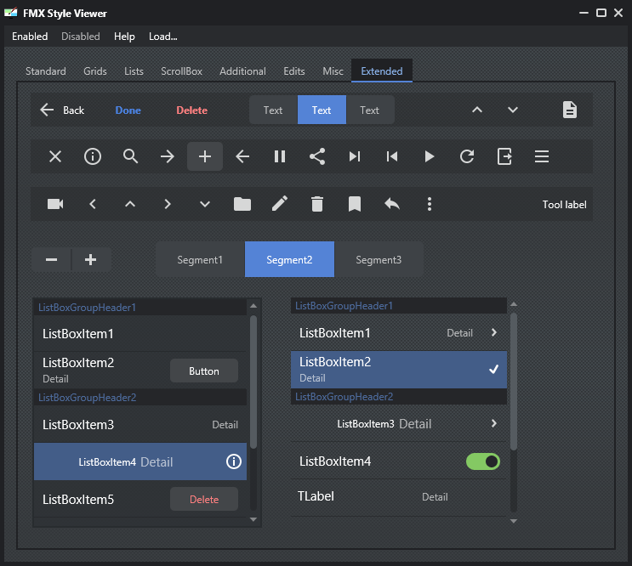Image resolution: width=632 pixels, height=566 pixels.
Task: Click the pause icon
Action: click(280, 156)
